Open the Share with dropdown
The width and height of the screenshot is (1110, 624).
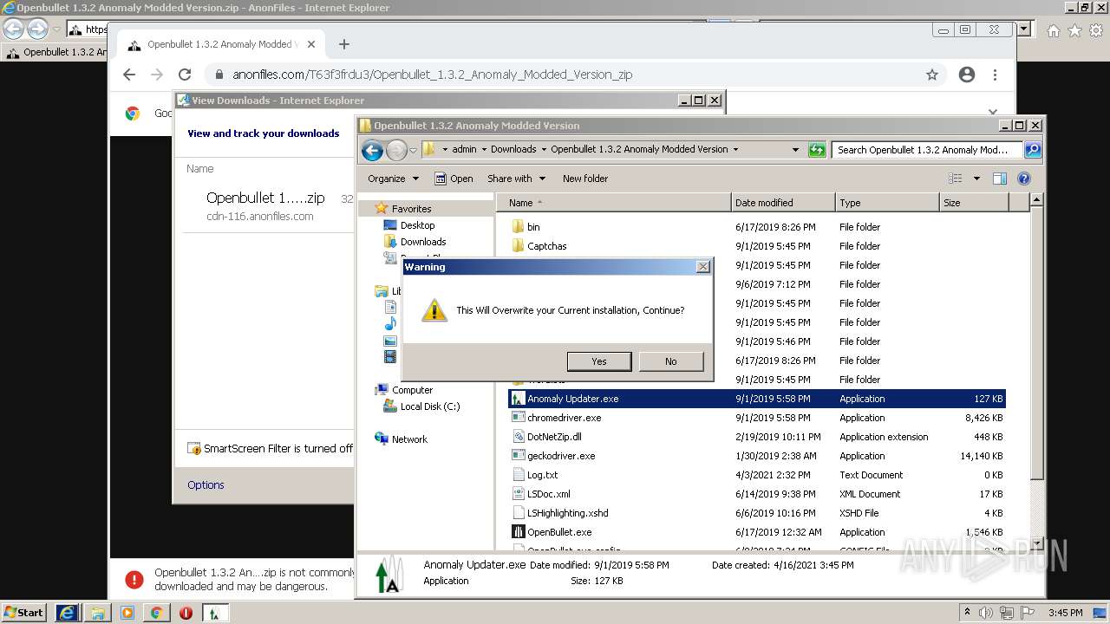(516, 179)
